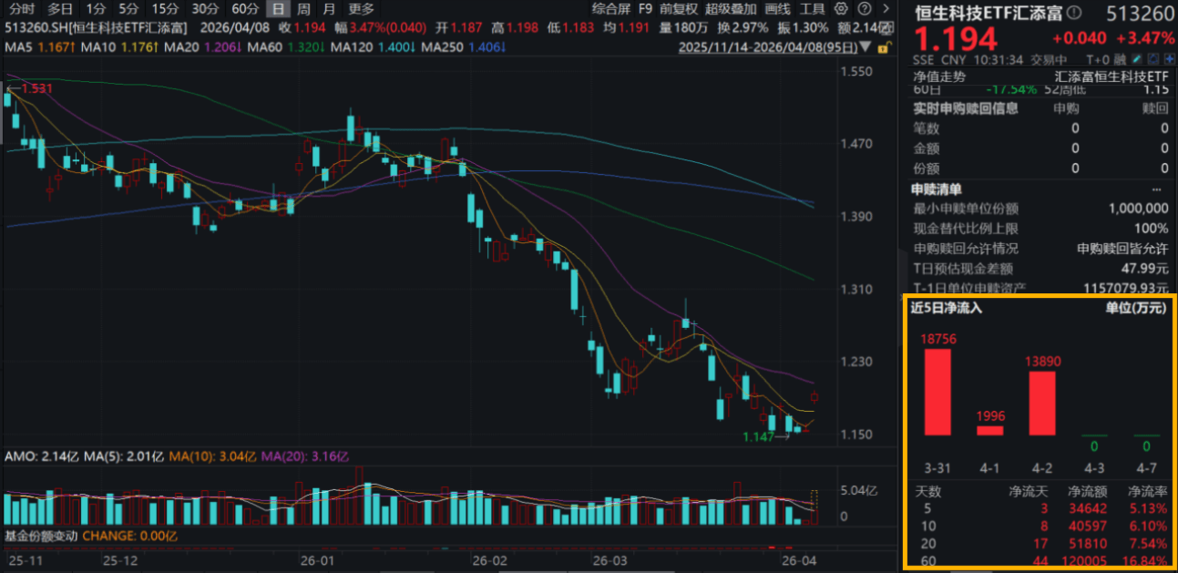
Task: Click the popup icon beside 额2.14亿
Action: [885, 28]
